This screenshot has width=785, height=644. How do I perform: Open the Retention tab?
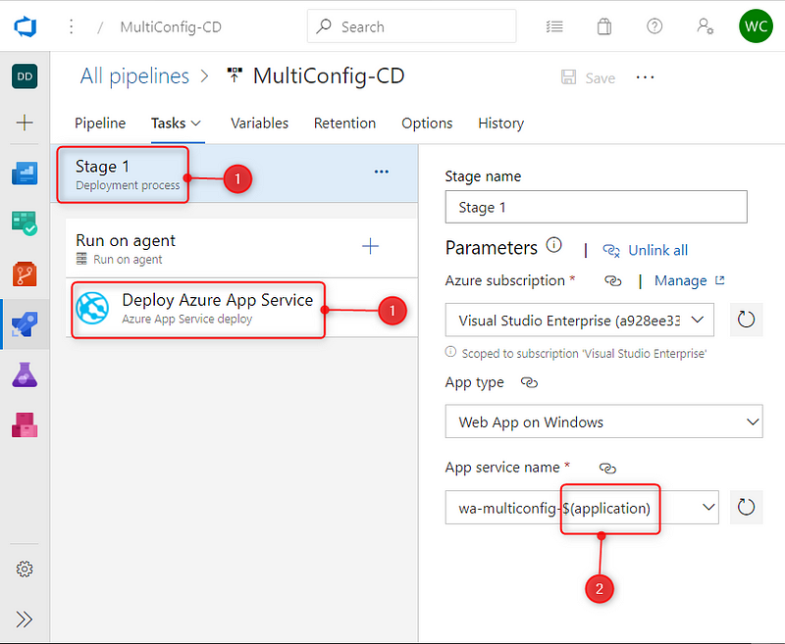[344, 124]
